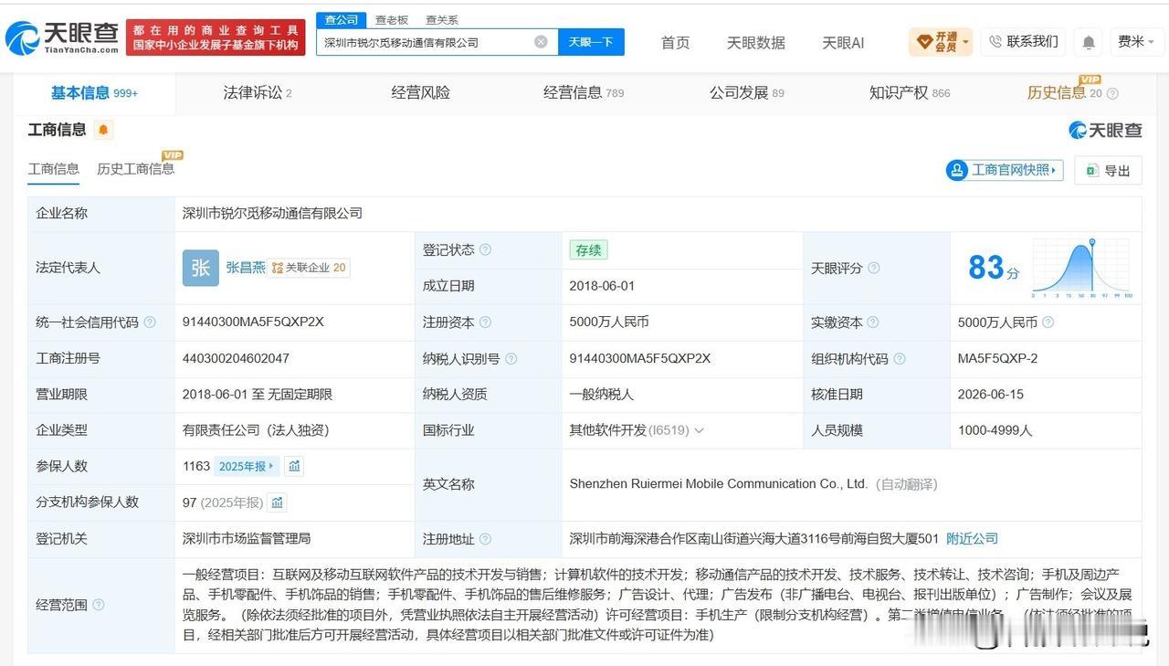Open the 天眼AI navigation link

(843, 42)
